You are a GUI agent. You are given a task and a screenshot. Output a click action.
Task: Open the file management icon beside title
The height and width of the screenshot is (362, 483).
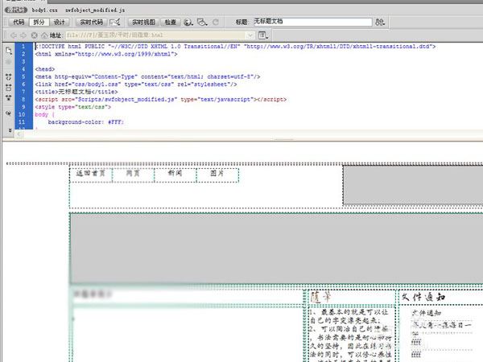[380, 23]
